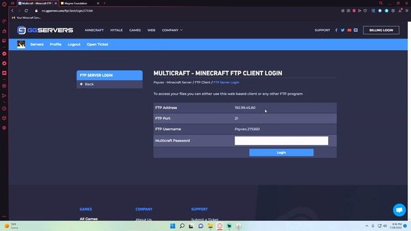Open GGServers Twitter page icon

click(x=342, y=30)
